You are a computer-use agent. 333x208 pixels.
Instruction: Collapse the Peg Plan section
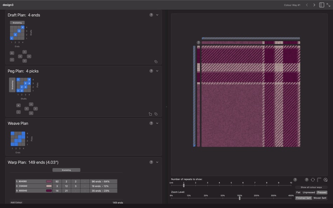157,71
